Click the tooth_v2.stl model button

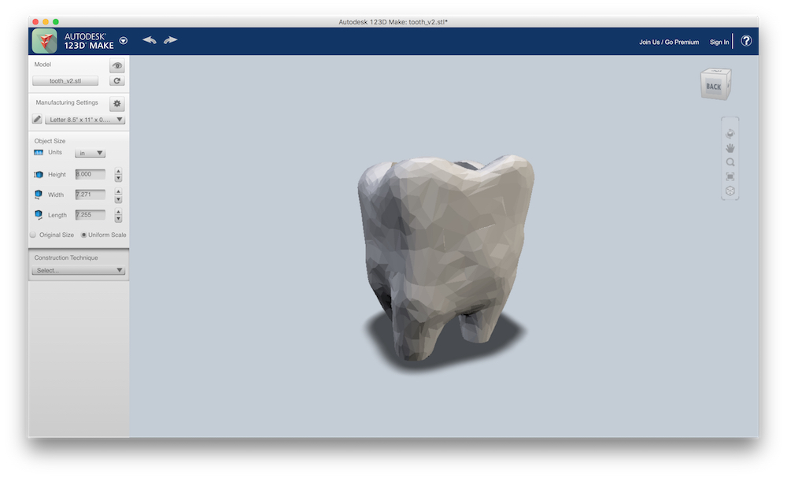[65, 81]
